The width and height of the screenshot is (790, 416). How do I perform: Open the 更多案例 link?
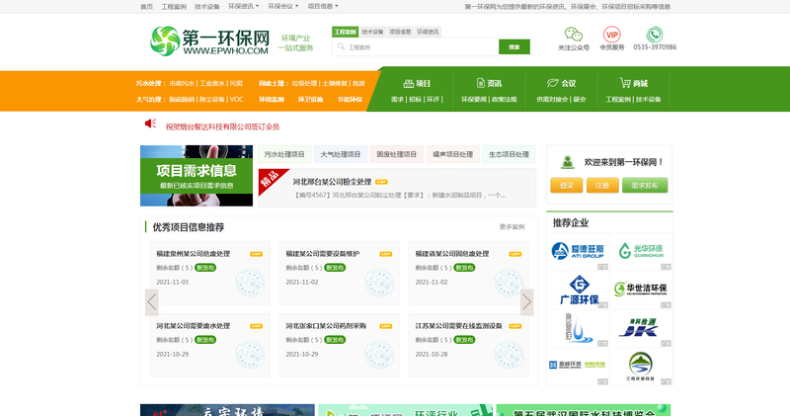pyautogui.click(x=512, y=227)
